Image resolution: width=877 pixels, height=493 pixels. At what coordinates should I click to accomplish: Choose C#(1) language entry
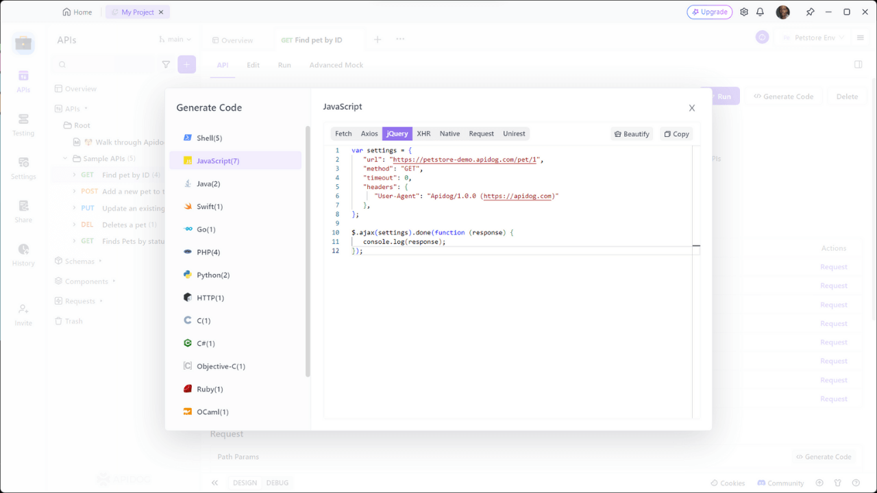(x=235, y=343)
